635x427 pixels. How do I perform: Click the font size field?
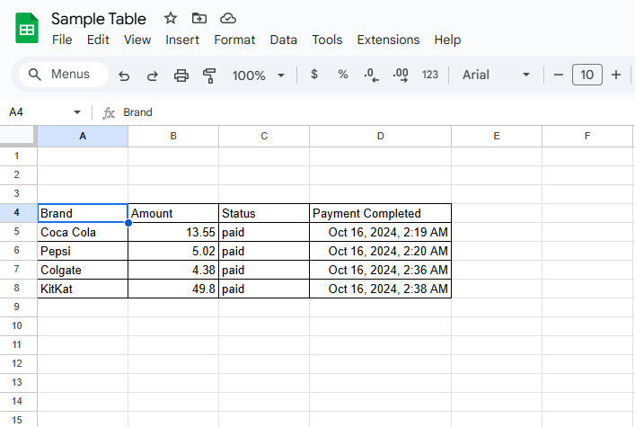(587, 75)
